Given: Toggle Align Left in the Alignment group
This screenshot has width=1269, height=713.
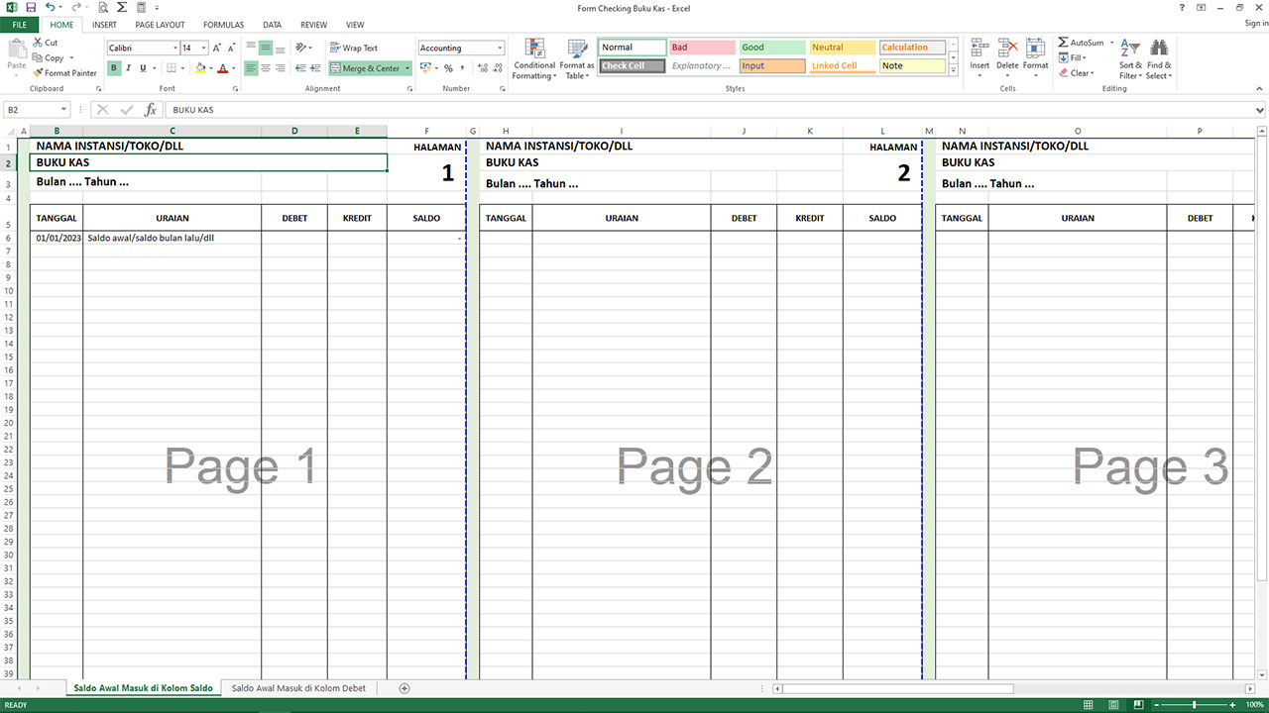Looking at the screenshot, I should pos(251,68).
